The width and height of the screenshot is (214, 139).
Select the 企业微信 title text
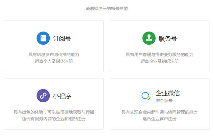[168, 93]
